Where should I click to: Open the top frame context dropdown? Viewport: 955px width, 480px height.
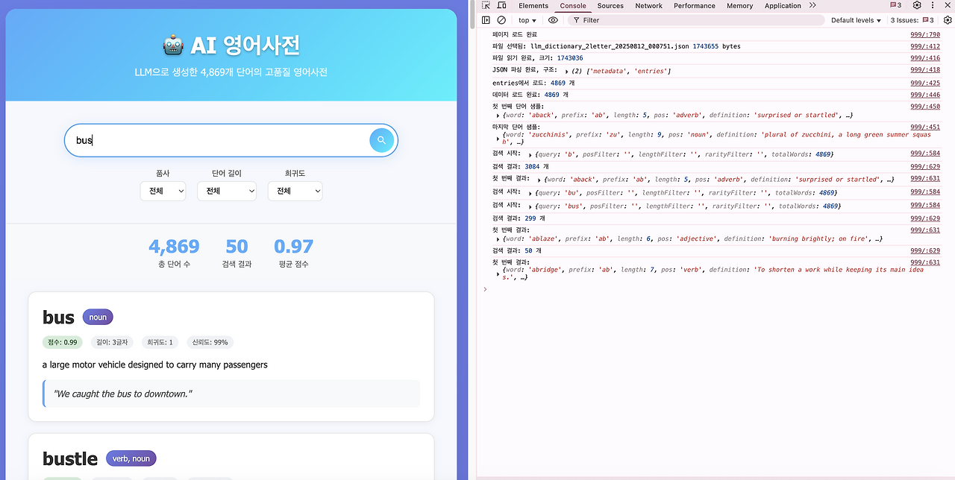click(x=526, y=20)
